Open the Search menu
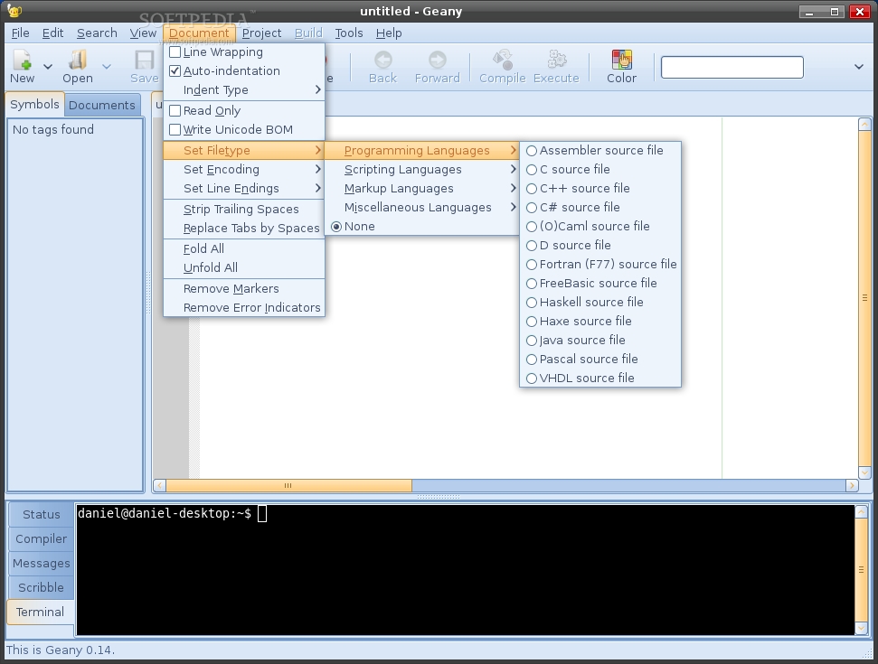The height and width of the screenshot is (664, 878). tap(97, 33)
